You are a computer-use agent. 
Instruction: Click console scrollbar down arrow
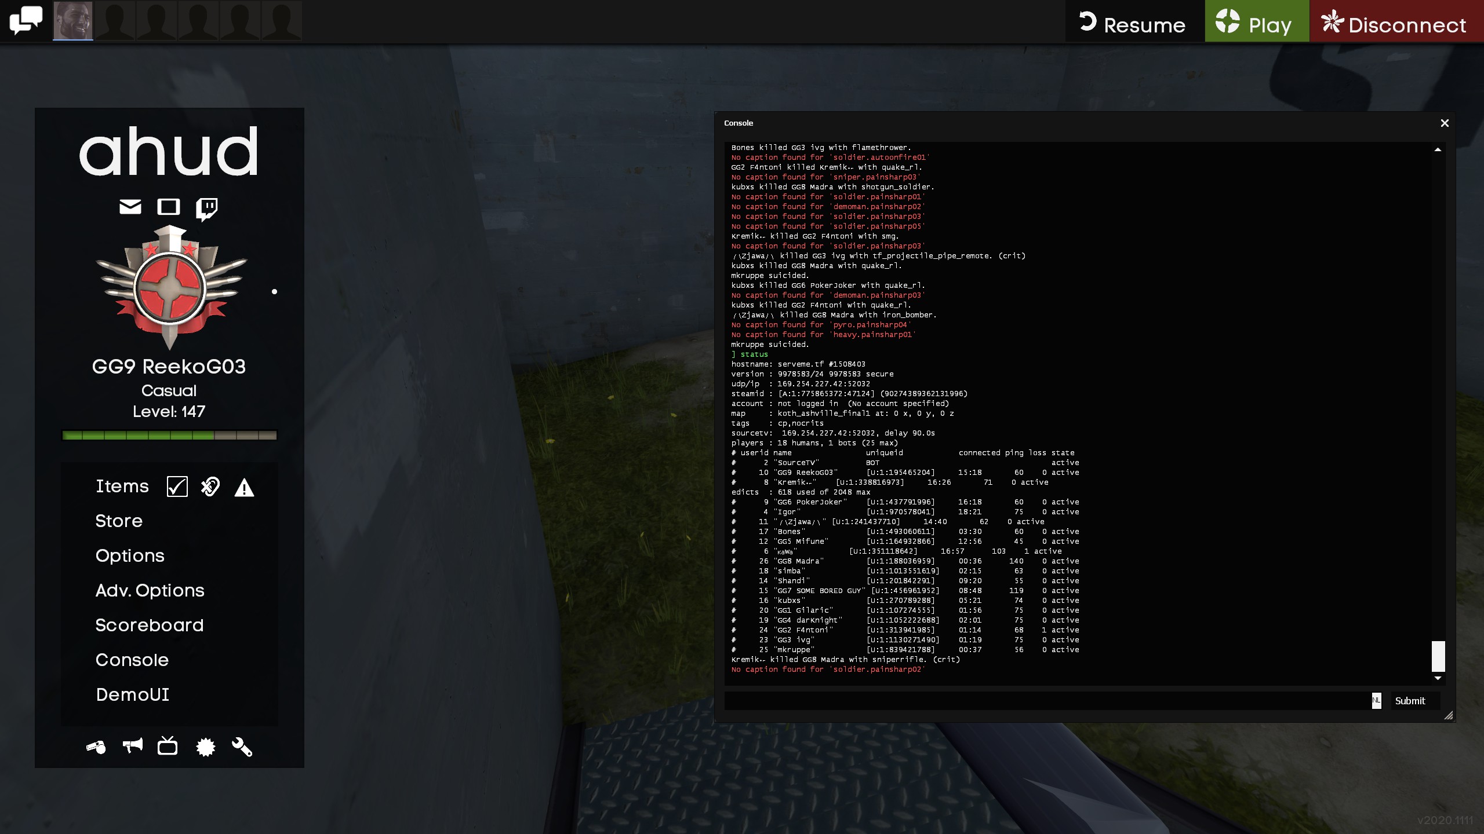pyautogui.click(x=1438, y=678)
